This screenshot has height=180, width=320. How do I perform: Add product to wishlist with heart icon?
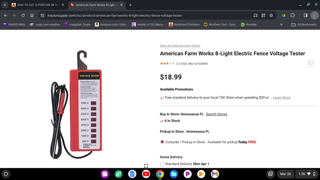click(311, 63)
